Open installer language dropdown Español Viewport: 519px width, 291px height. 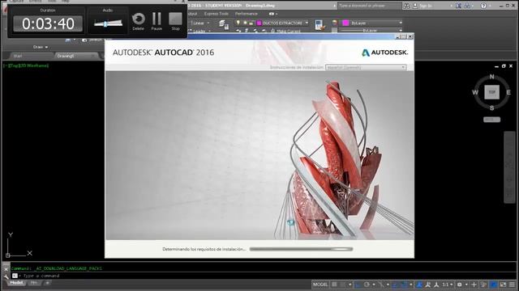tap(366, 67)
